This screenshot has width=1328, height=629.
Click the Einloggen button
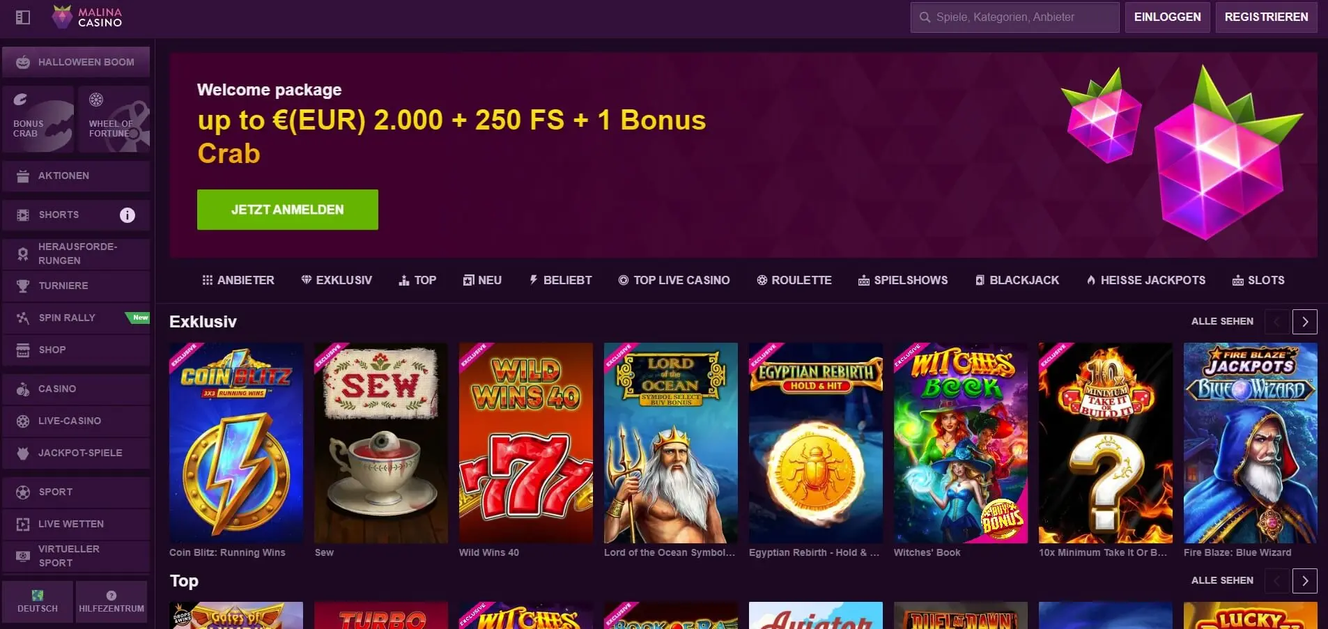coord(1167,17)
